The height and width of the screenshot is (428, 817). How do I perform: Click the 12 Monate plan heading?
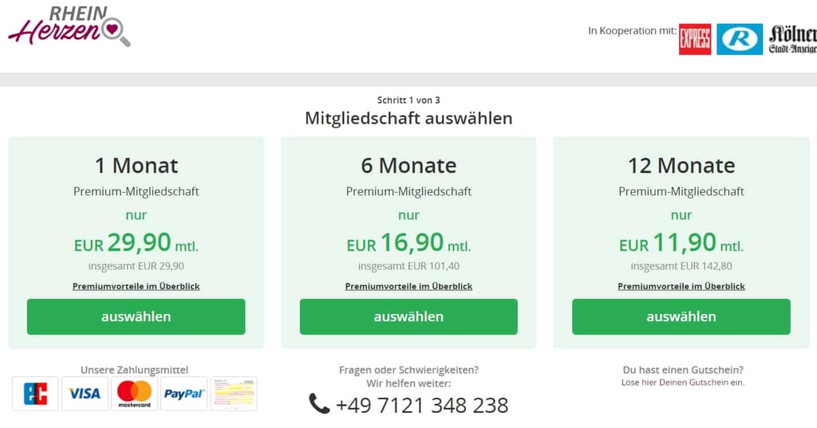[681, 166]
